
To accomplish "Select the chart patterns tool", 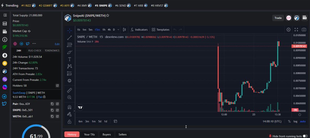I will [69, 66].
